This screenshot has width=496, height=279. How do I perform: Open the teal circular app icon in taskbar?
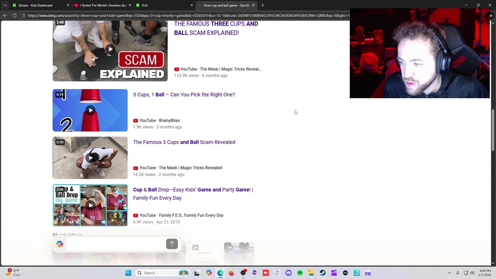[356, 273]
